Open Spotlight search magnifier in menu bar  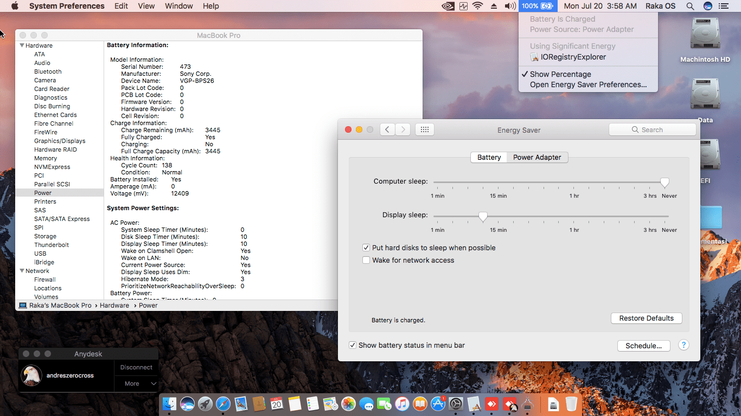690,6
